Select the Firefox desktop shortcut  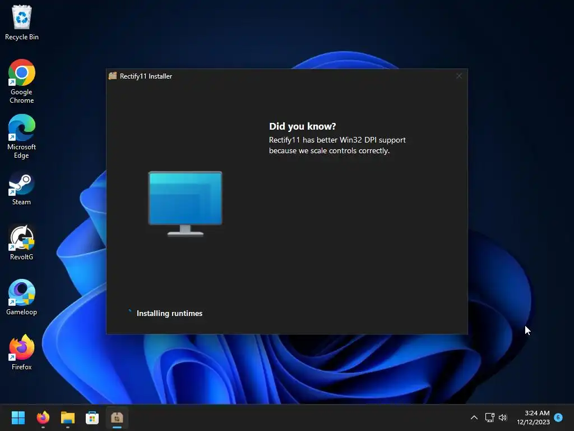coord(22,352)
